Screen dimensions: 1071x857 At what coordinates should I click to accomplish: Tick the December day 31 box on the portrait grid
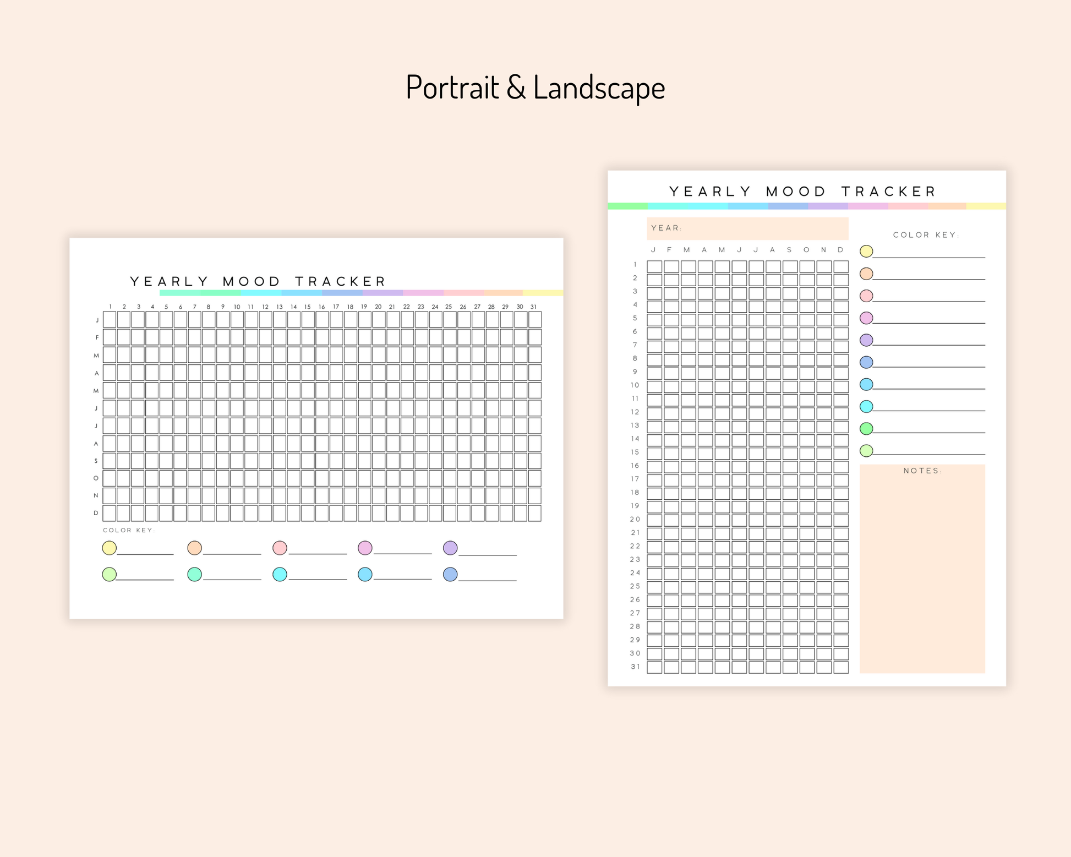tap(841, 668)
